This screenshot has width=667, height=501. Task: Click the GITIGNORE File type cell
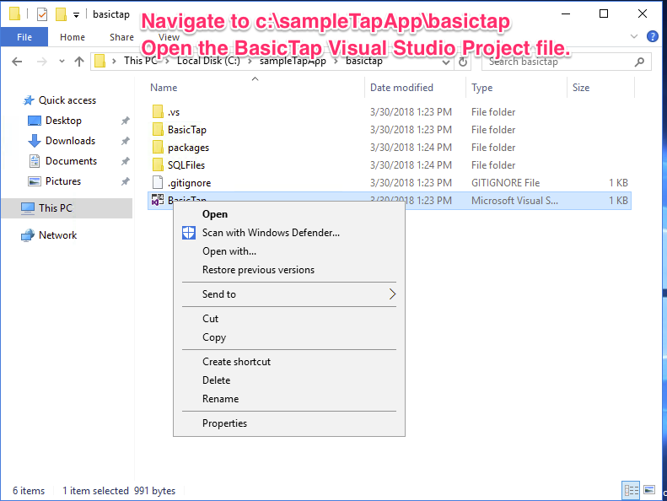pyautogui.click(x=505, y=183)
